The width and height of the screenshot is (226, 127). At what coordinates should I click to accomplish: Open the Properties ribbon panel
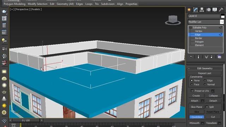pos(131,4)
